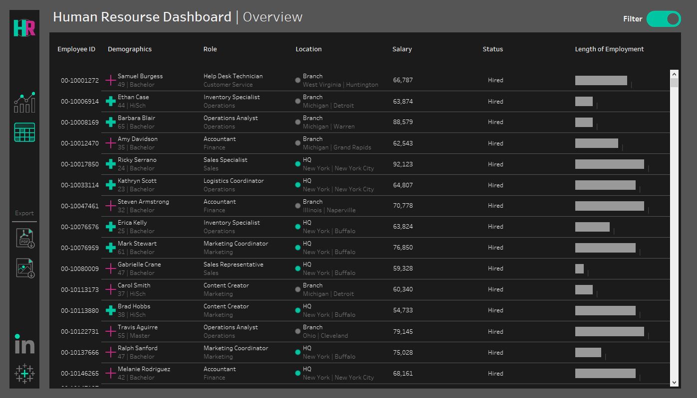Click HQ dot for Mark Stewart
697x398 pixels.
[x=298, y=248]
